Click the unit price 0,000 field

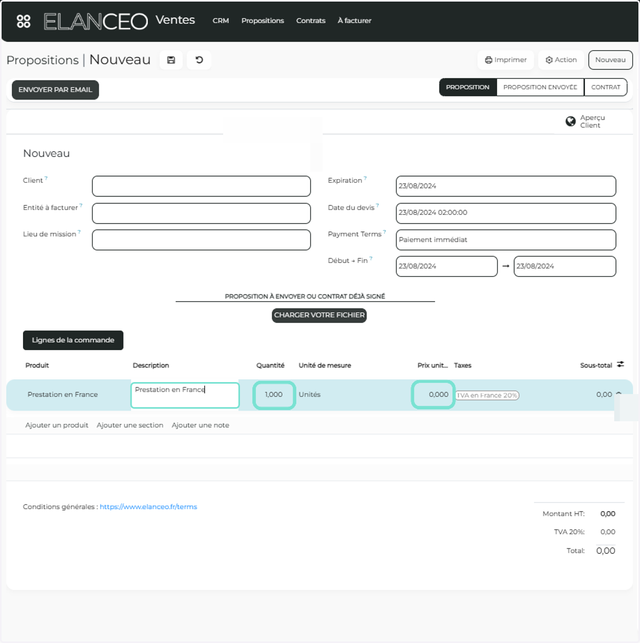point(433,395)
